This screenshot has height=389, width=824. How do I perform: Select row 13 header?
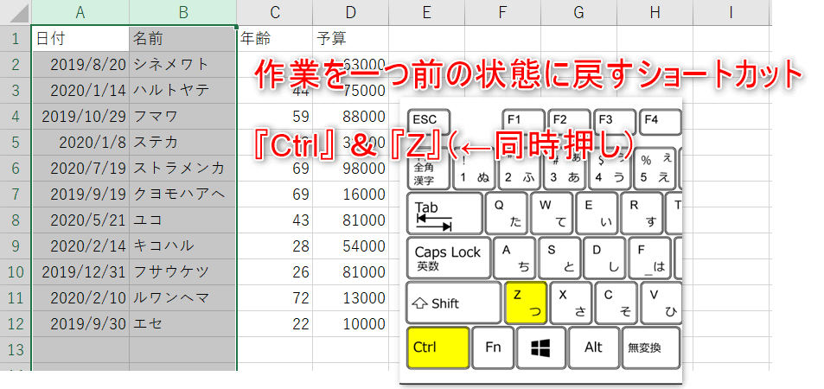pyautogui.click(x=15, y=349)
